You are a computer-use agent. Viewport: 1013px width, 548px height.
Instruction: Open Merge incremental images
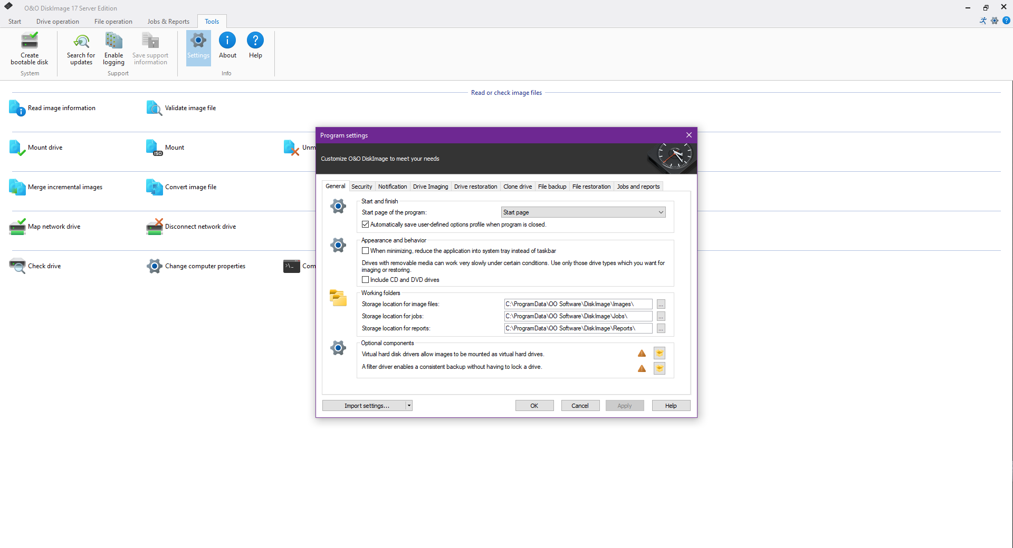56,187
